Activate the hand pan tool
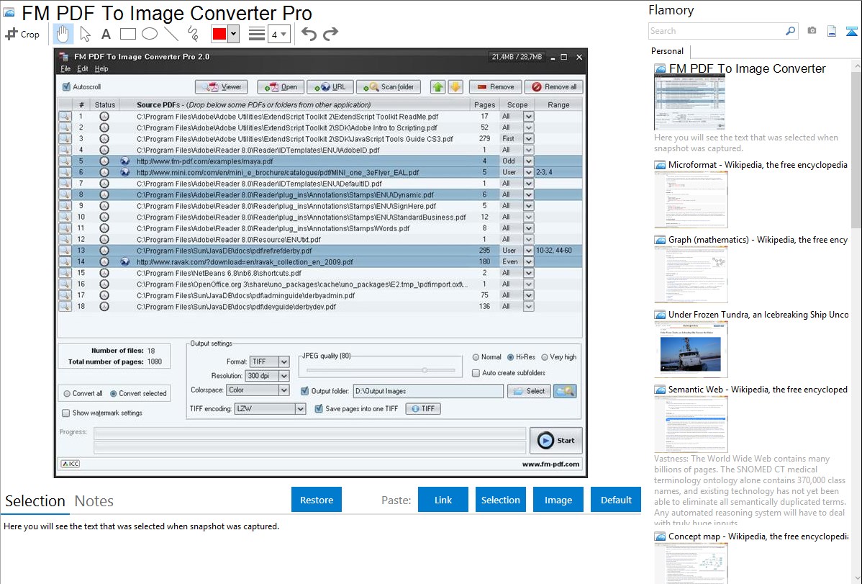The image size is (862, 584). click(63, 34)
